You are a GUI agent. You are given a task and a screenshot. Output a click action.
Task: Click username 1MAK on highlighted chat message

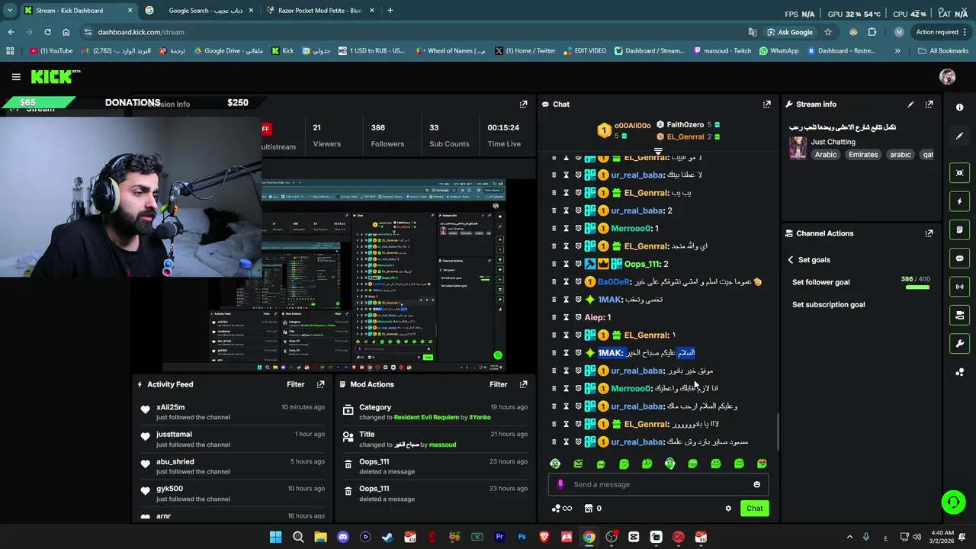(x=610, y=353)
